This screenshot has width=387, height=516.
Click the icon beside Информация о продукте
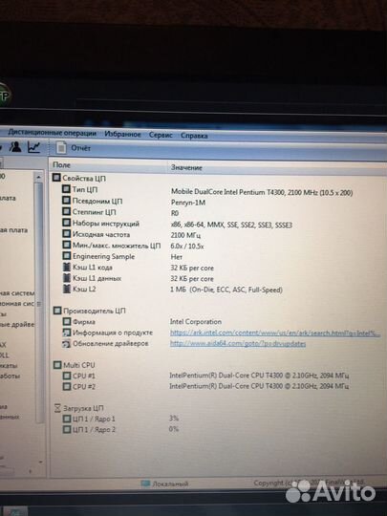click(67, 333)
